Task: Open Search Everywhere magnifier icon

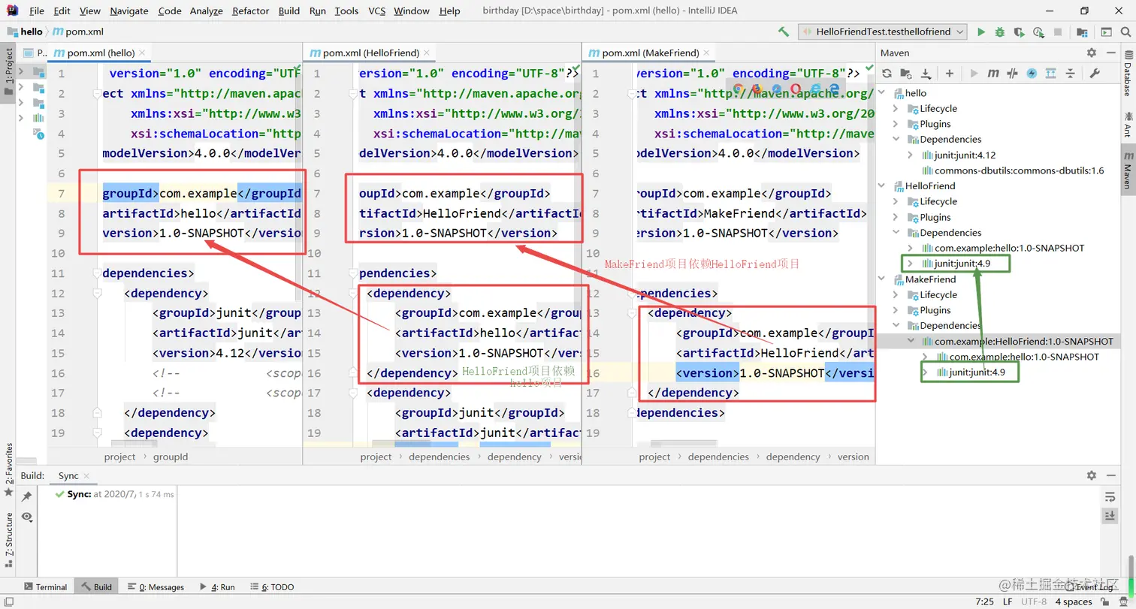Action: (1126, 32)
